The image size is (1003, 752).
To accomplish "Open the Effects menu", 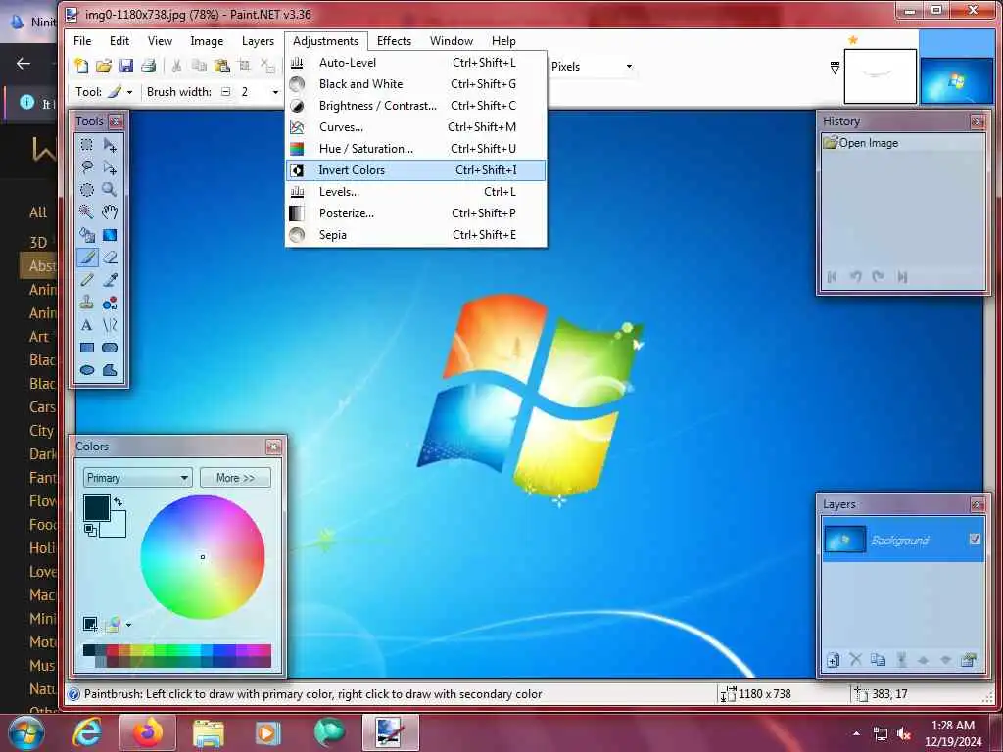I will pyautogui.click(x=394, y=41).
